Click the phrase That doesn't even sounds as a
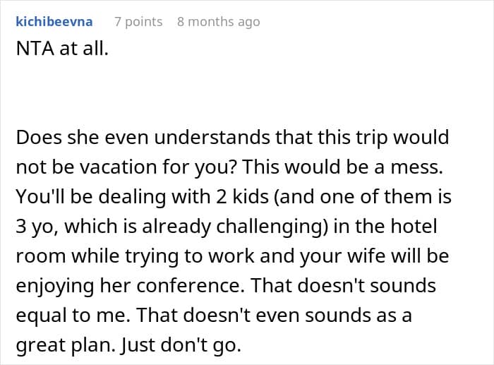494x365 pixels. click(x=274, y=315)
